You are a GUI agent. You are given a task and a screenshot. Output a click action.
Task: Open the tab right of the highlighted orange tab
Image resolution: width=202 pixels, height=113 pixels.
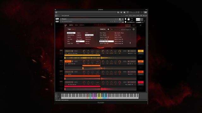(134, 25)
